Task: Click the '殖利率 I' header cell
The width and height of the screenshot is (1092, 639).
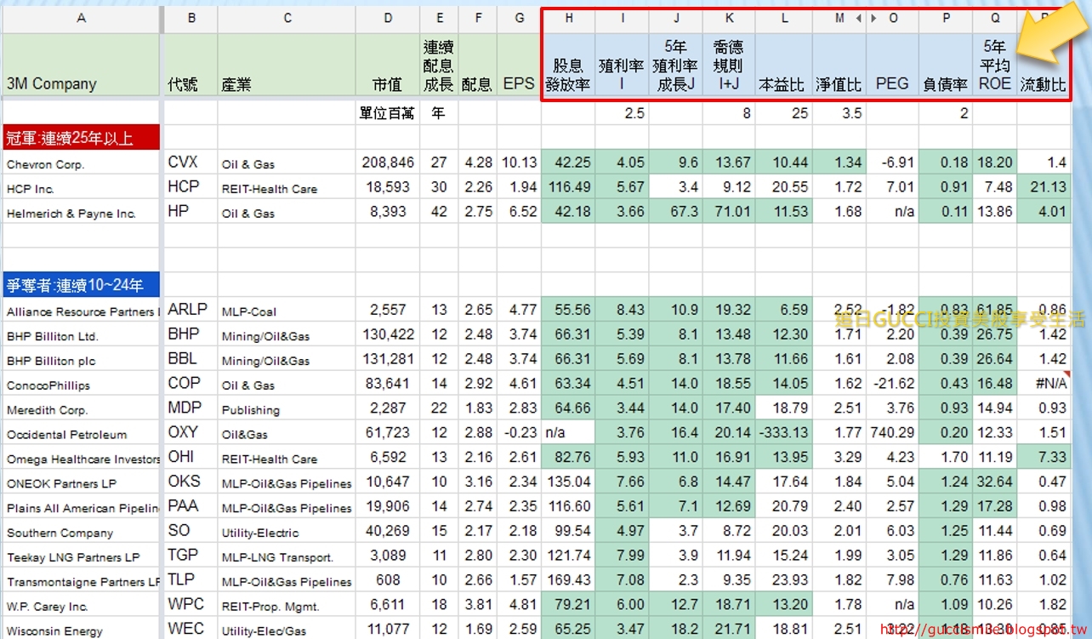Action: (622, 65)
